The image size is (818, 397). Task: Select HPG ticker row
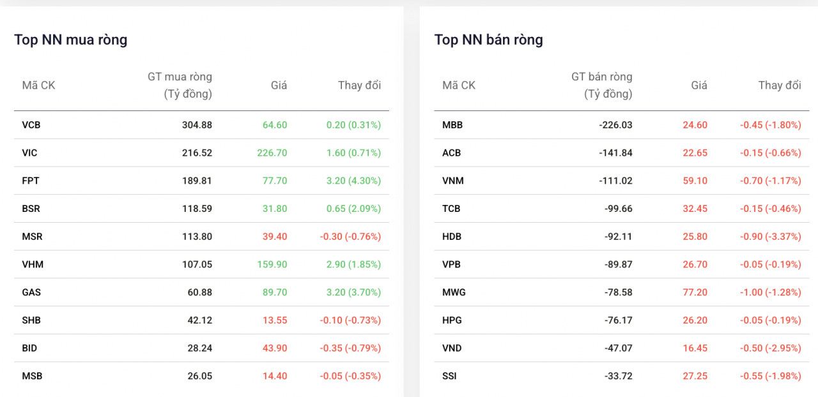pos(622,320)
